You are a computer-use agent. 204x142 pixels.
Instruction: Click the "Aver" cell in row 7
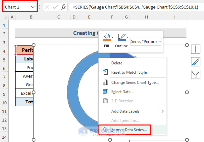pos(24,76)
